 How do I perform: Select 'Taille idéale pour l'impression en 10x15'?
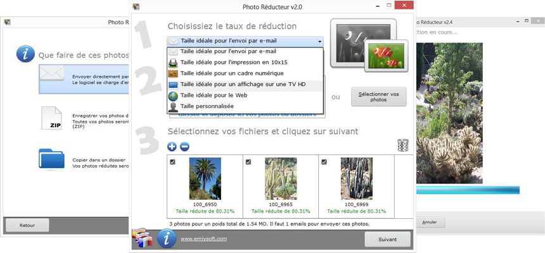[233, 63]
